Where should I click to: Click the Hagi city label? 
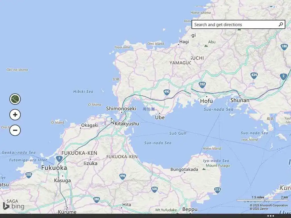point(184,42)
